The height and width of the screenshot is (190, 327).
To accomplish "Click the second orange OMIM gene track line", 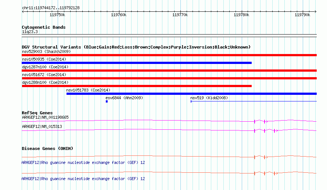I will click(x=169, y=173).
